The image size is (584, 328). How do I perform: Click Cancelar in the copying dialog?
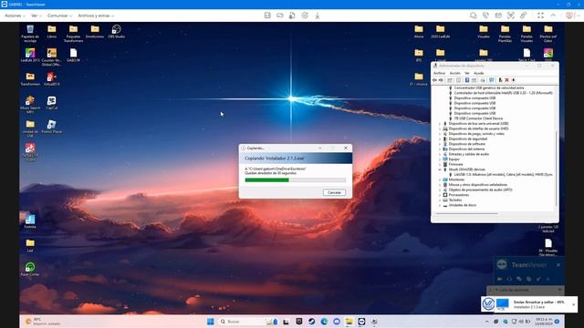point(334,192)
